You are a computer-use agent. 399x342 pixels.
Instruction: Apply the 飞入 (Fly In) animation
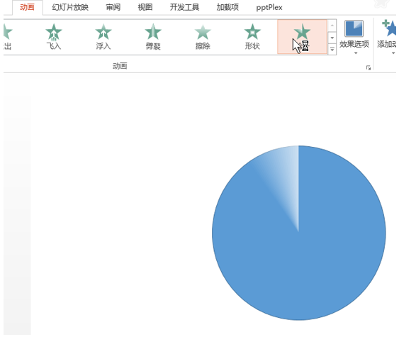coord(54,36)
